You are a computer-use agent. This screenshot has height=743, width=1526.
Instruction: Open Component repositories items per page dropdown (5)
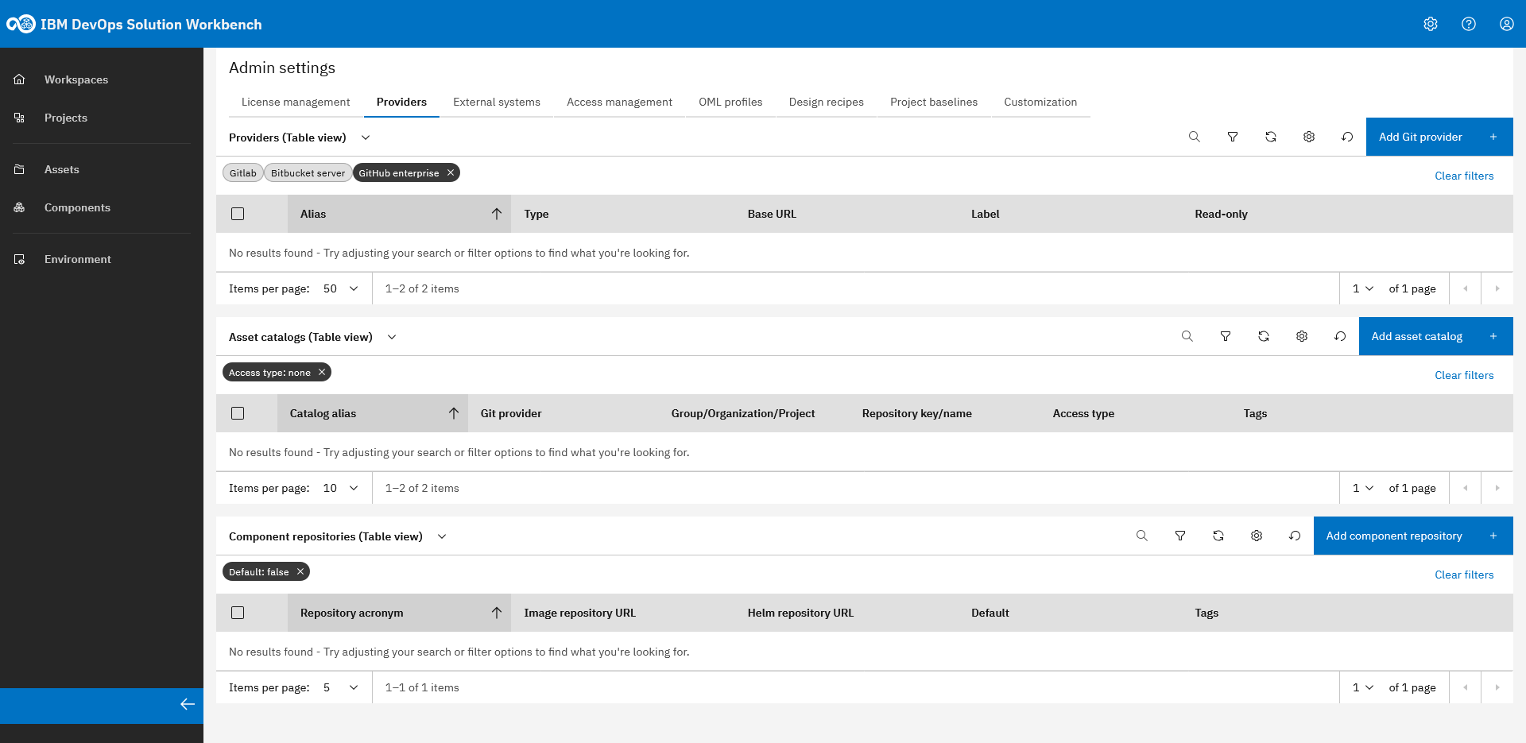[x=341, y=687]
